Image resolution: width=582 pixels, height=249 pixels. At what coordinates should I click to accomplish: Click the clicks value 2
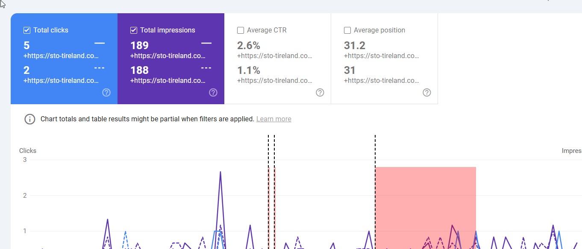[x=26, y=70]
